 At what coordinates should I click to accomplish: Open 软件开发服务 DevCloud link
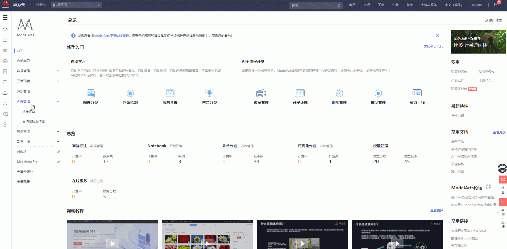point(469,231)
